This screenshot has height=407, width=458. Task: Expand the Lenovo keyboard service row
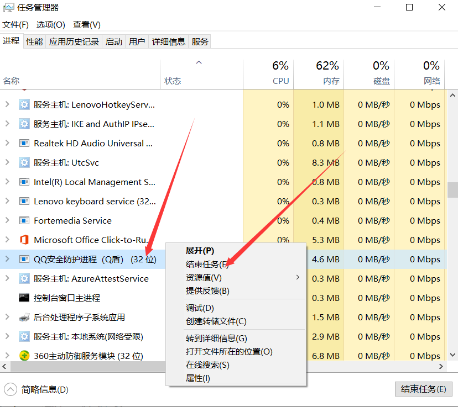coord(7,201)
